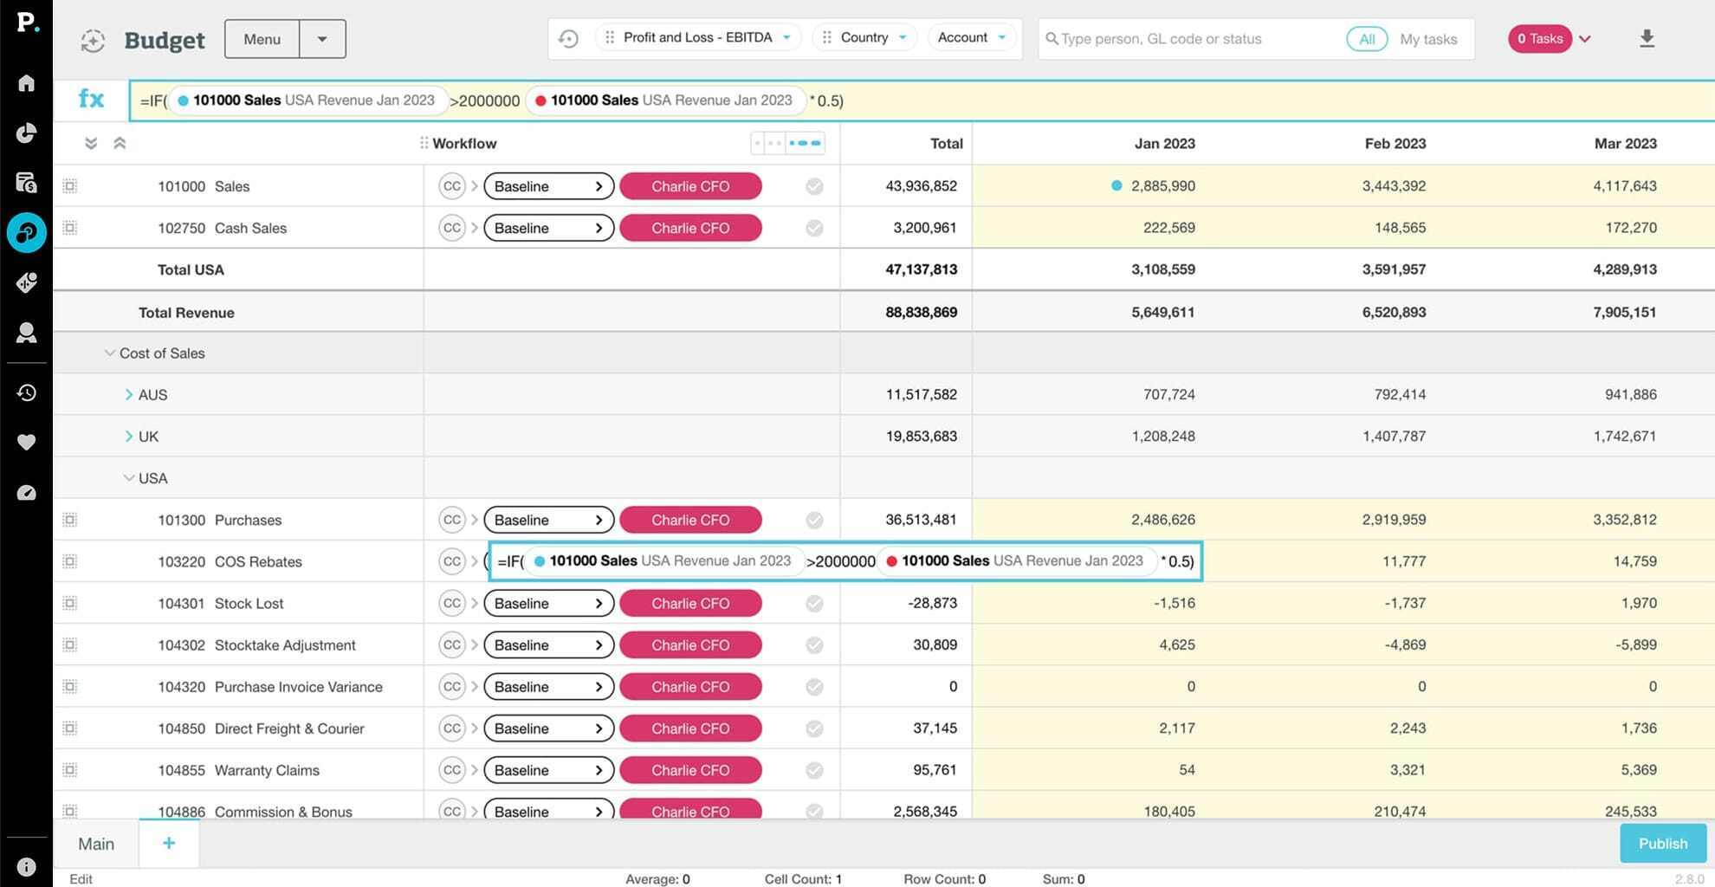Click the speedometer dashboard icon
Viewport: 1715px width, 887px height.
27,493
